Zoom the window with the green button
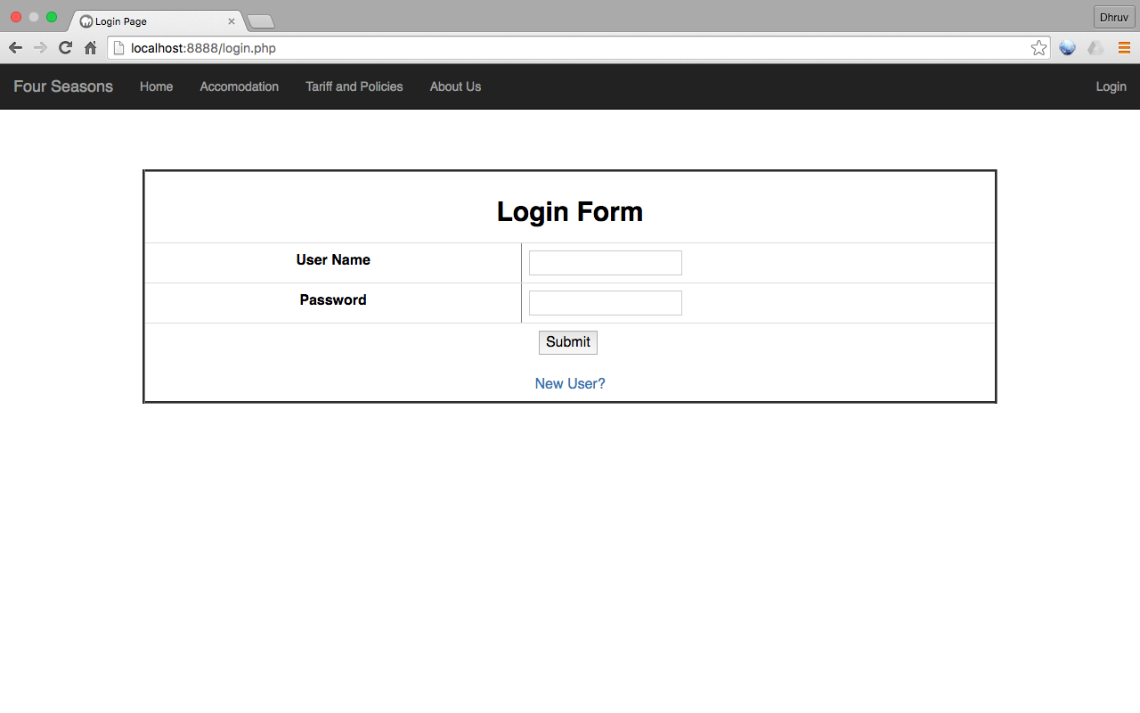The image size is (1140, 713). coord(52,17)
